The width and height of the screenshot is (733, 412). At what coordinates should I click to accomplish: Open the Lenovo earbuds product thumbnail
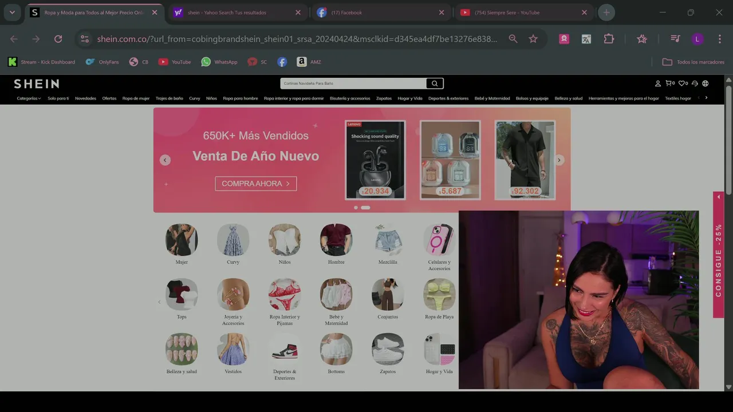[375, 160]
